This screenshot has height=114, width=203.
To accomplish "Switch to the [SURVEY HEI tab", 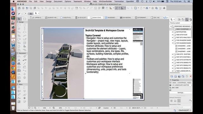I will coord(51,18).
